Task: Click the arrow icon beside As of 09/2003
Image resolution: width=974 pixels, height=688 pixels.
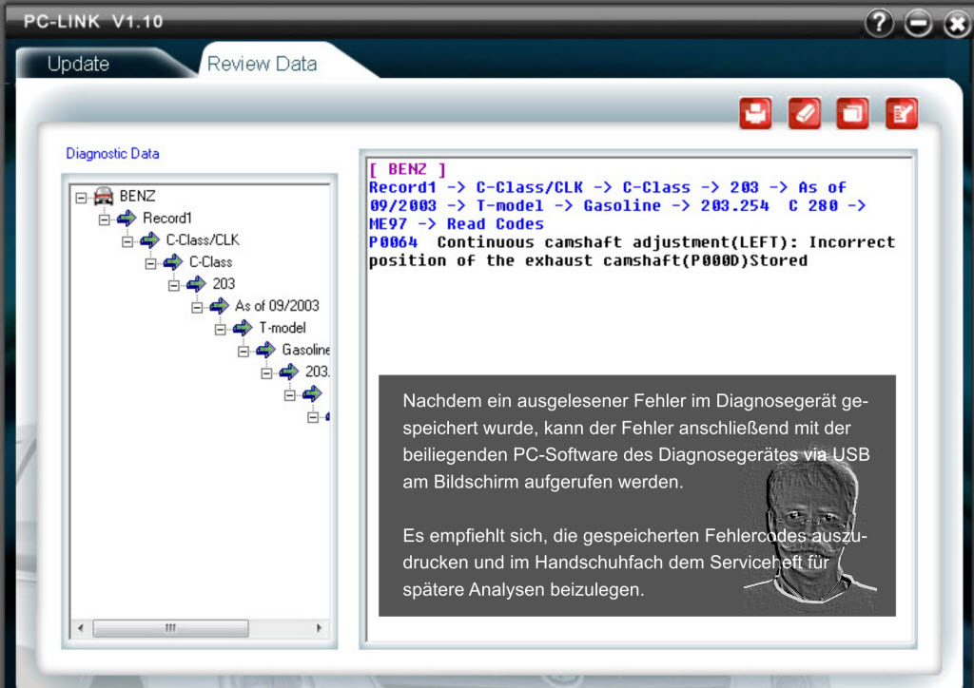Action: pos(220,305)
